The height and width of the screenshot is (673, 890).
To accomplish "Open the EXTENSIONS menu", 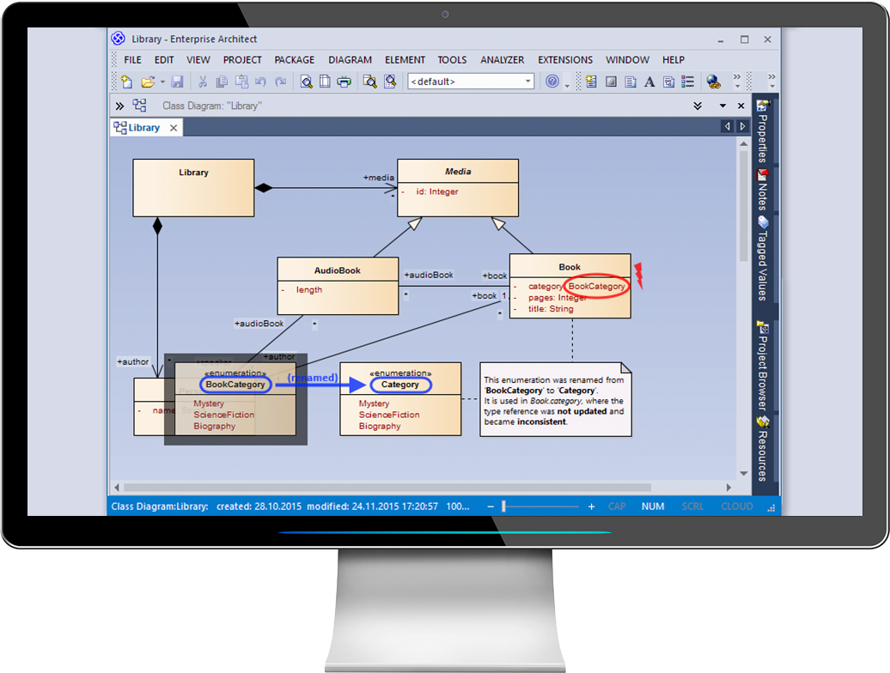I will click(x=565, y=59).
